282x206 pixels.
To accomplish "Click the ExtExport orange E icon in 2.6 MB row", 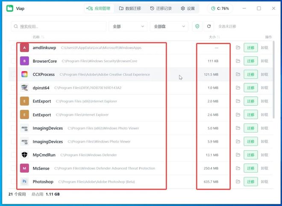I will coord(24,114).
